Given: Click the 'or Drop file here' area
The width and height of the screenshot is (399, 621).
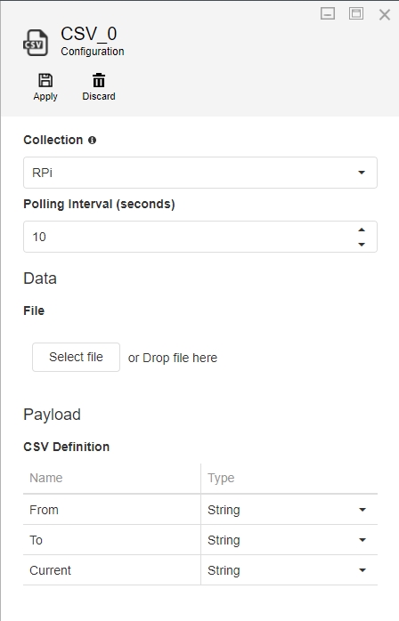Looking at the screenshot, I should tap(173, 358).
